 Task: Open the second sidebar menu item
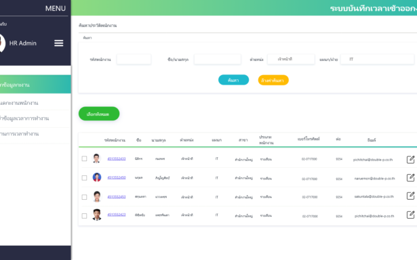tap(35, 103)
